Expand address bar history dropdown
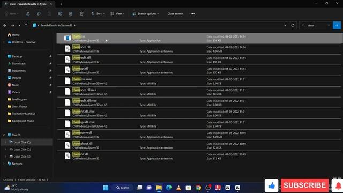Image resolution: width=343 pixels, height=193 pixels. (285, 25)
